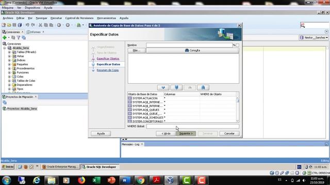330x185 pixels.
Task: Click the Refresh icon in Conexiones toolbar
Action: pos(13,38)
